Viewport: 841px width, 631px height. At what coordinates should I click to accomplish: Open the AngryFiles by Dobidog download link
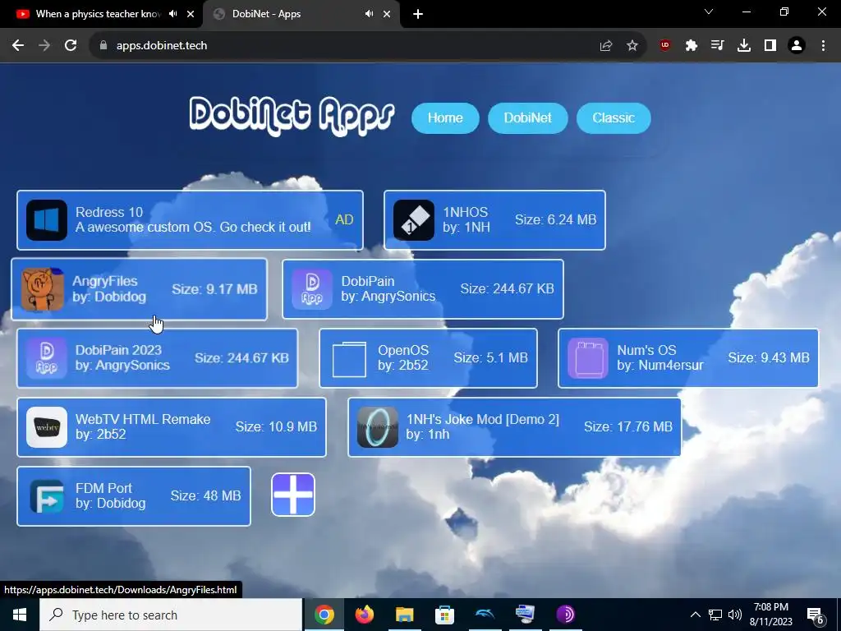click(x=139, y=289)
